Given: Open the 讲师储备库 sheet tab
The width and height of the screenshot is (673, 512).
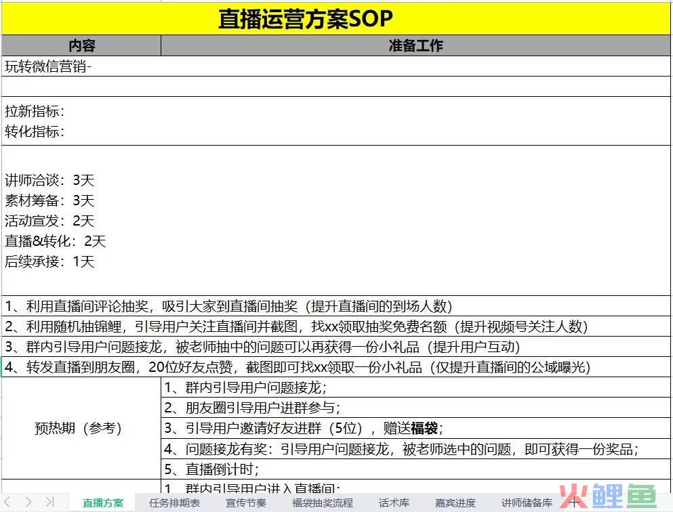Looking at the screenshot, I should pos(527,503).
